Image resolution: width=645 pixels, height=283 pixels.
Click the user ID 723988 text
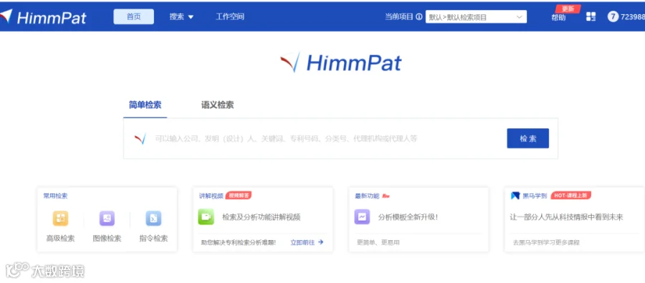point(632,17)
